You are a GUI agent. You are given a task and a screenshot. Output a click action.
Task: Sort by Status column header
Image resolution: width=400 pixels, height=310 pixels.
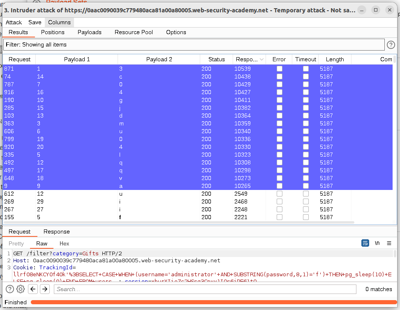[x=216, y=60]
